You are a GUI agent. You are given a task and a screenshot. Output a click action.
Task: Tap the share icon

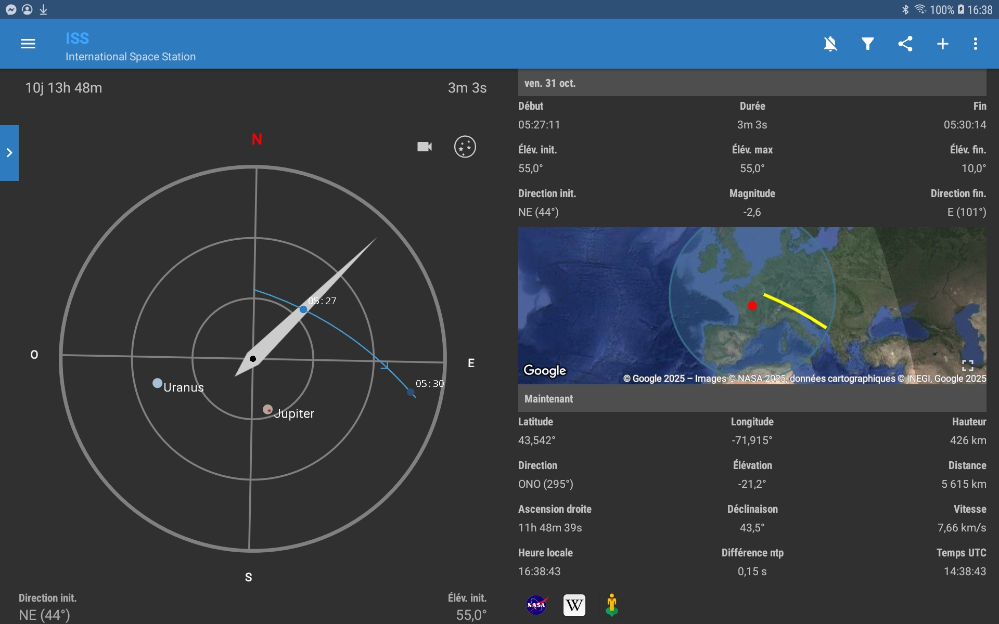905,44
